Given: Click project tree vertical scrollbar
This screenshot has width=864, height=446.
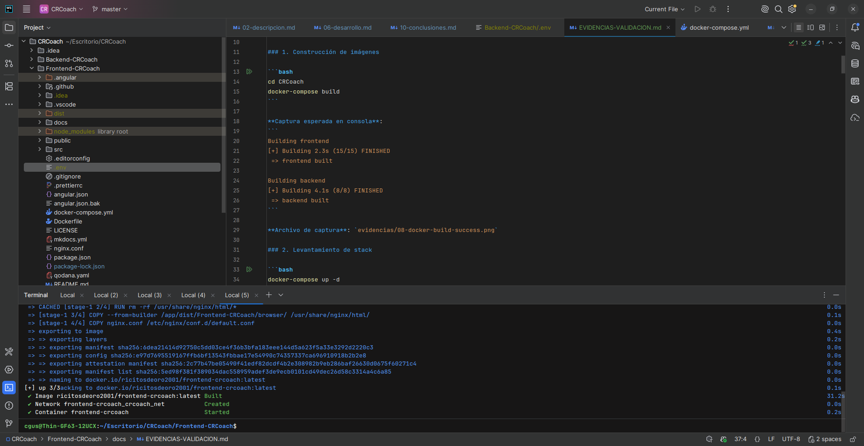Looking at the screenshot, I should [x=224, y=125].
